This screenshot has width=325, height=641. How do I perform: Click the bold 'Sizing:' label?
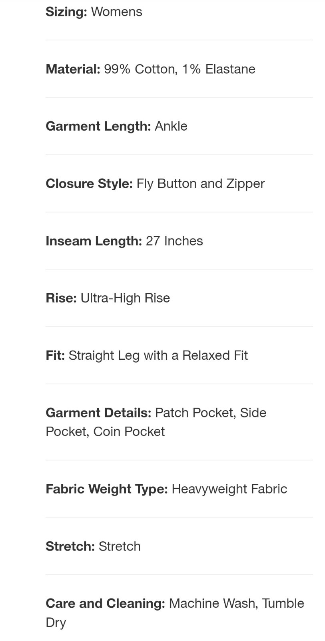click(66, 12)
